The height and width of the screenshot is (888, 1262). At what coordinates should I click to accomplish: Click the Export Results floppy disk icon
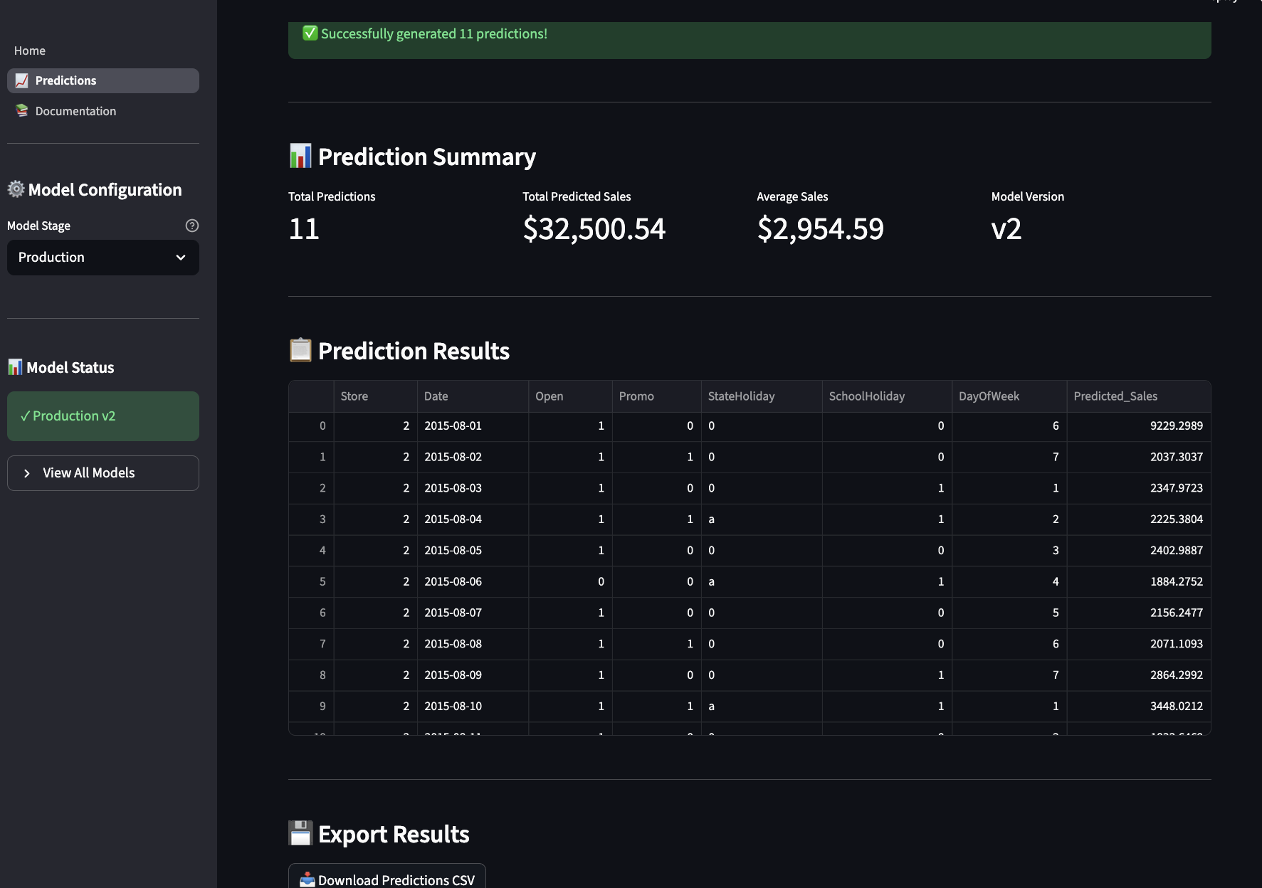coord(300,833)
